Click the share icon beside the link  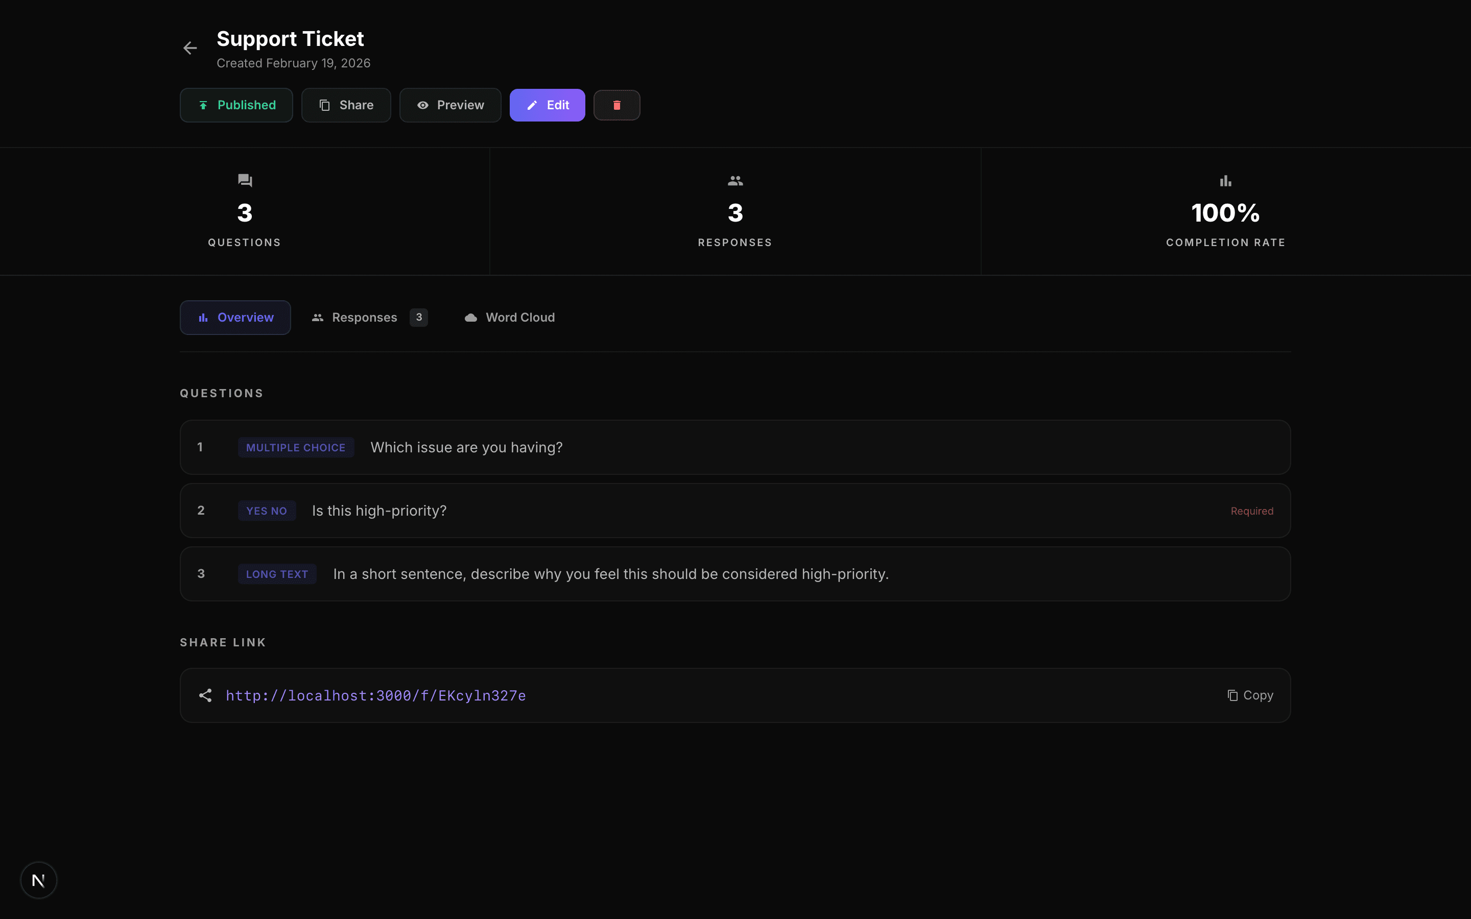pos(205,695)
